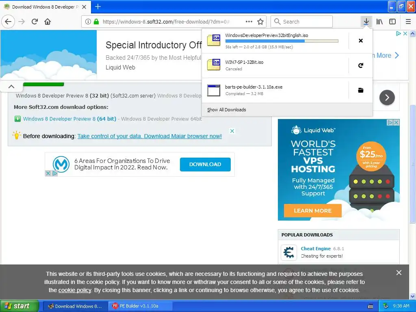This screenshot has height=312, width=416.
Task: Click LEARN MORE on Liquid Web ad
Action: (312, 211)
